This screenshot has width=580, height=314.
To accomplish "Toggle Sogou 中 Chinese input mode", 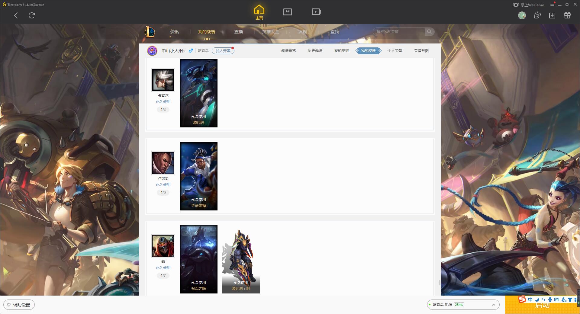I will [x=530, y=300].
